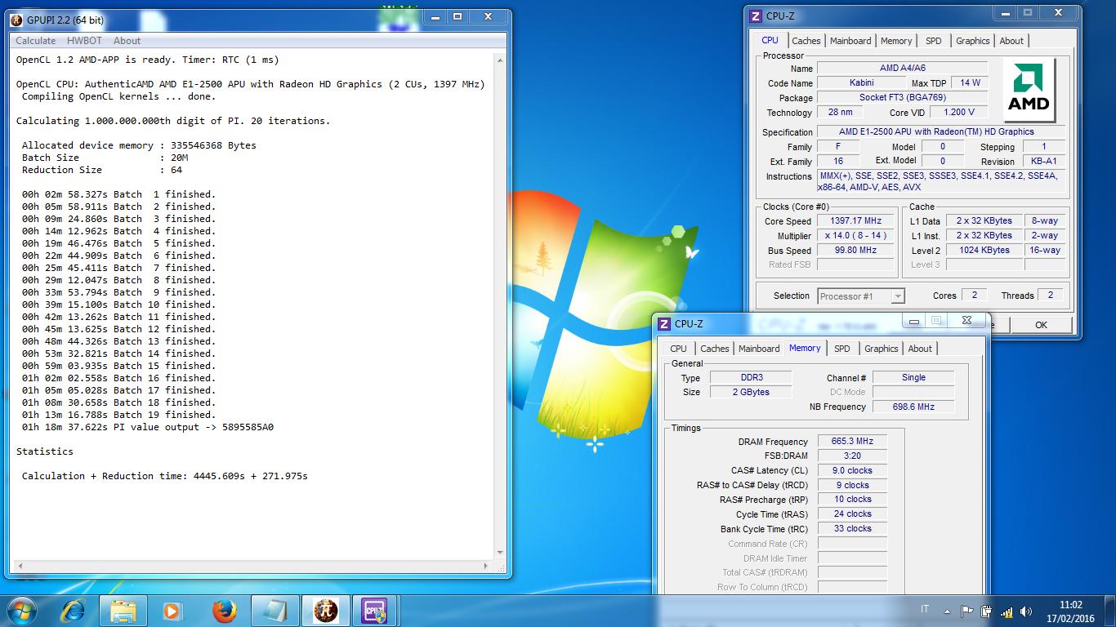Switch to SPD tab in lower CPU-Z window
1116x627 pixels.
(842, 349)
